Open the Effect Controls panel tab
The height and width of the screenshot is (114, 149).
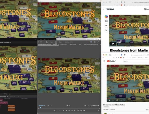pyautogui.click(x=73, y=44)
